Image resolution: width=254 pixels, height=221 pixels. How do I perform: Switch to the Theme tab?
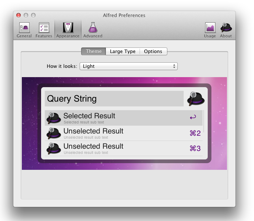pos(94,52)
